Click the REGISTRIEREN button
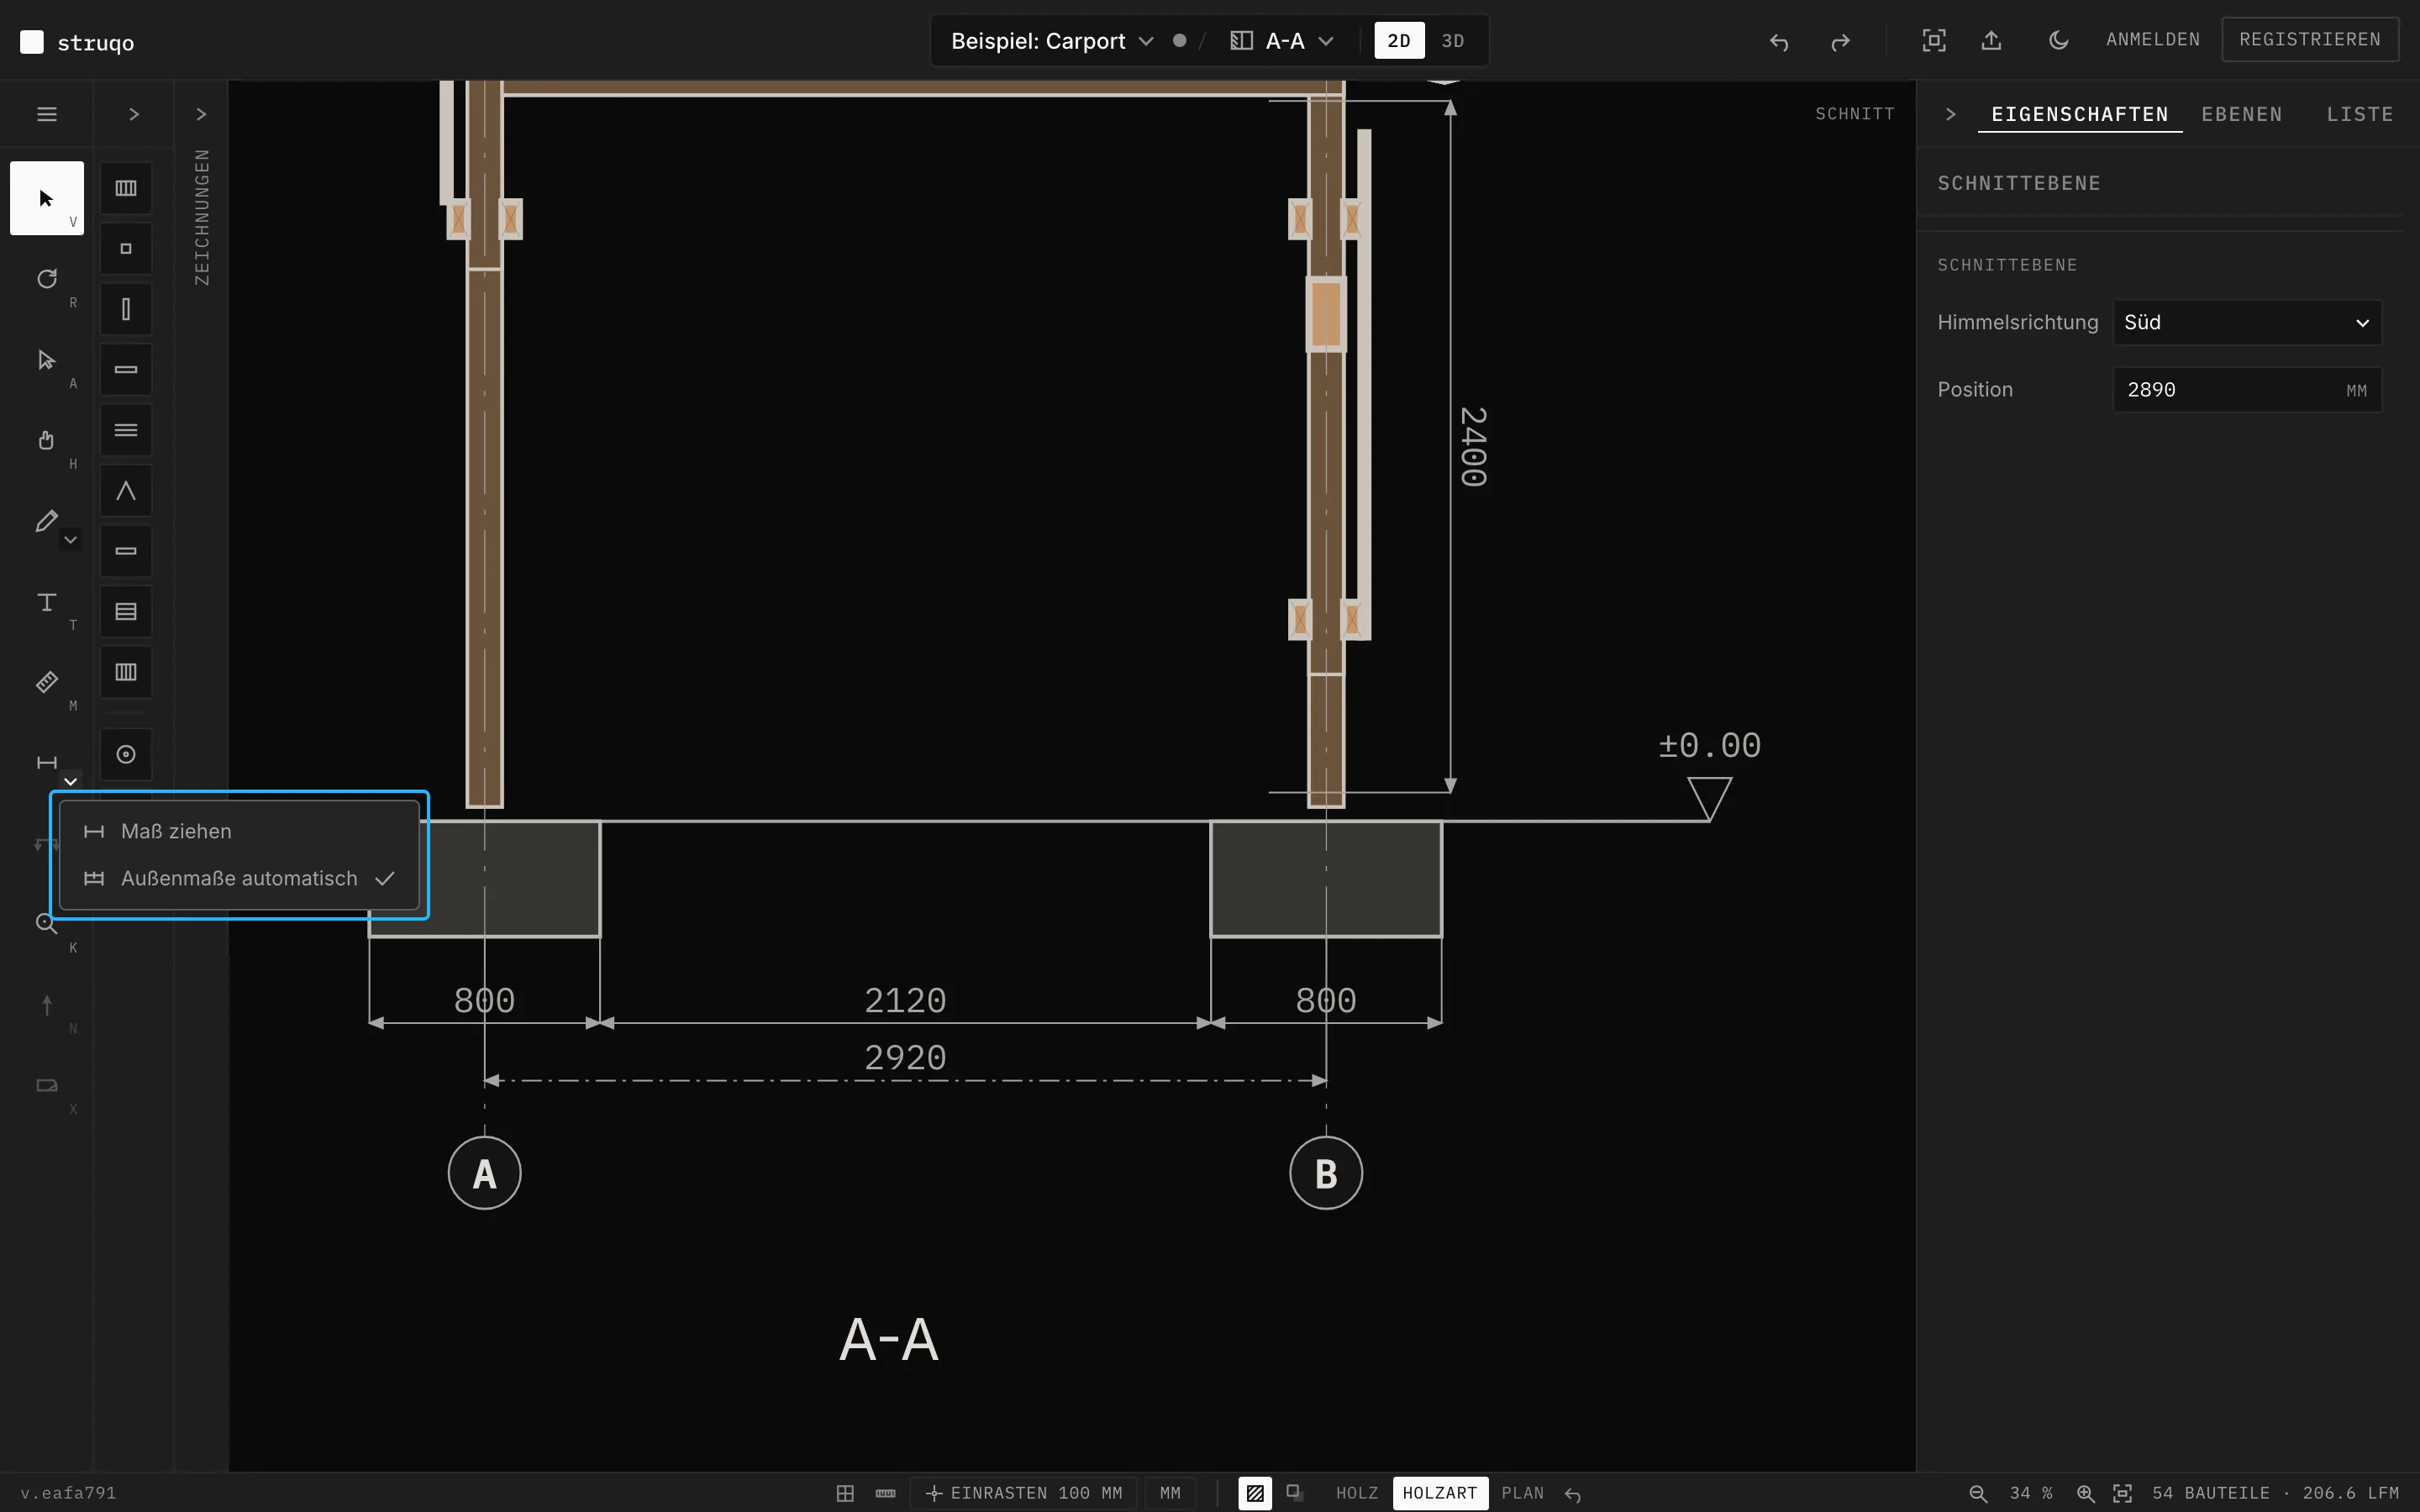 (2310, 39)
